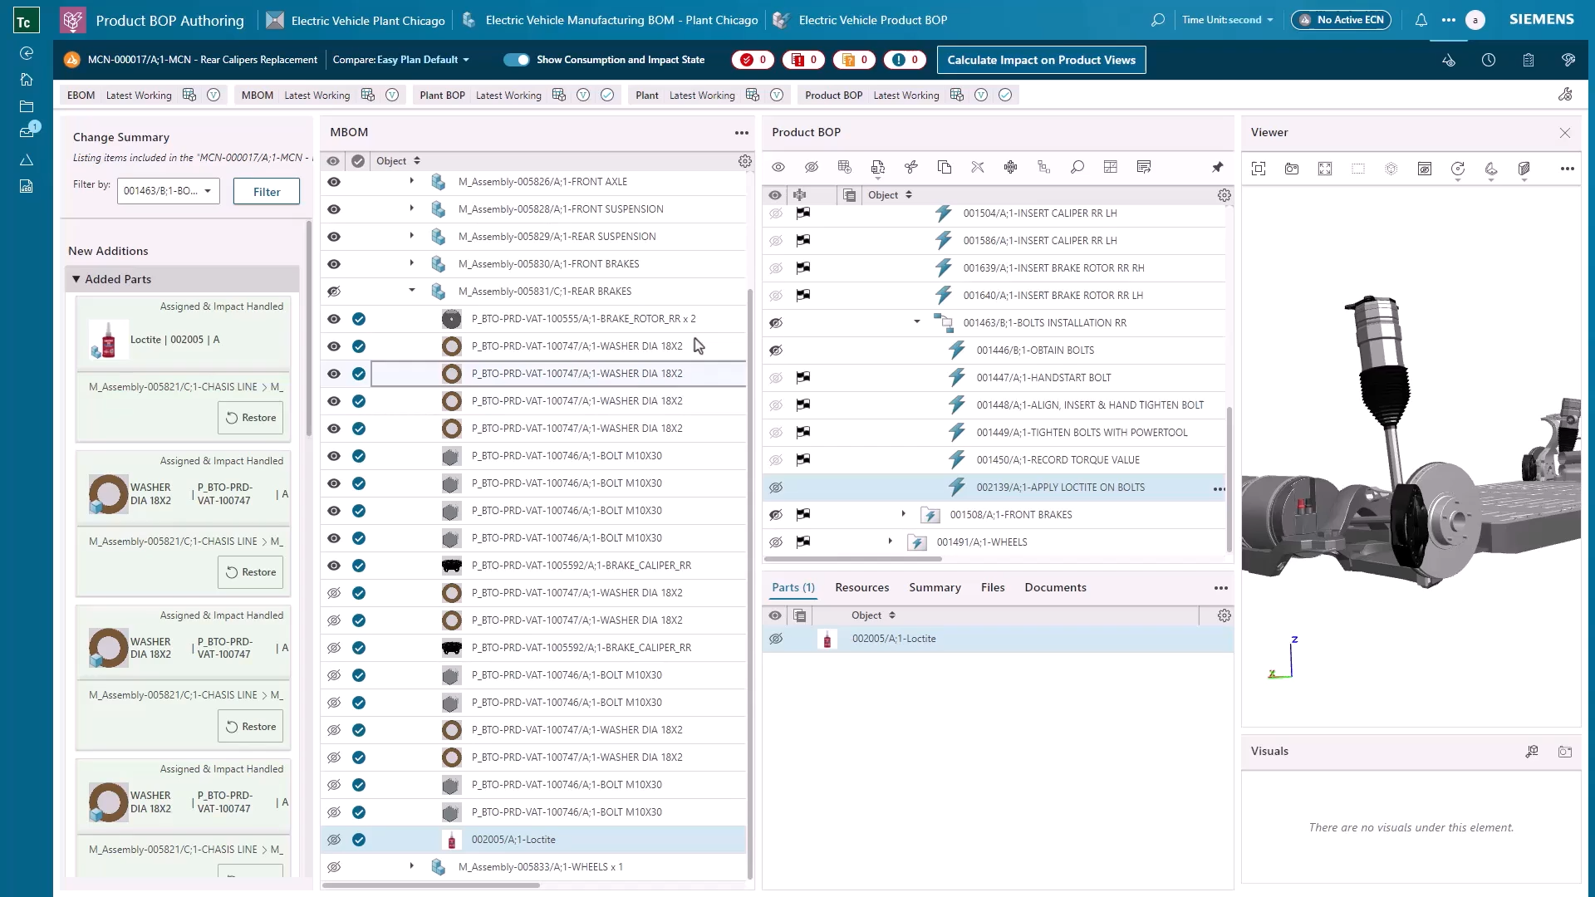This screenshot has width=1595, height=897.
Task: Show Loctite part in Parts table
Action: click(776, 639)
